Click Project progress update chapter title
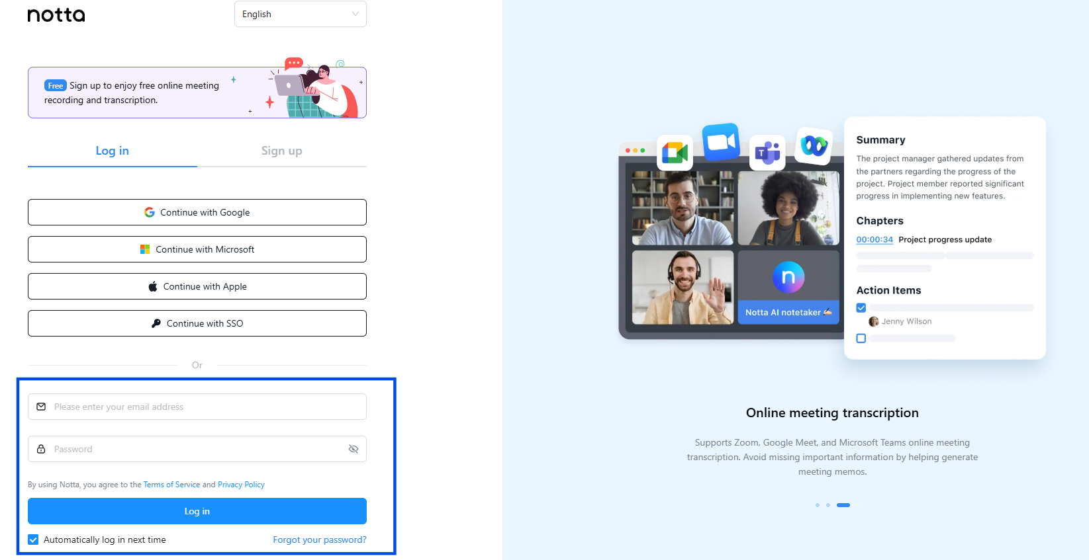Viewport: 1089px width, 560px height. pyautogui.click(x=945, y=239)
